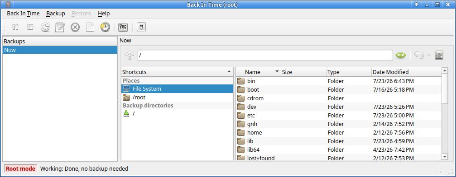Select the lib64 folder name
The image size is (456, 177).
pos(253,150)
